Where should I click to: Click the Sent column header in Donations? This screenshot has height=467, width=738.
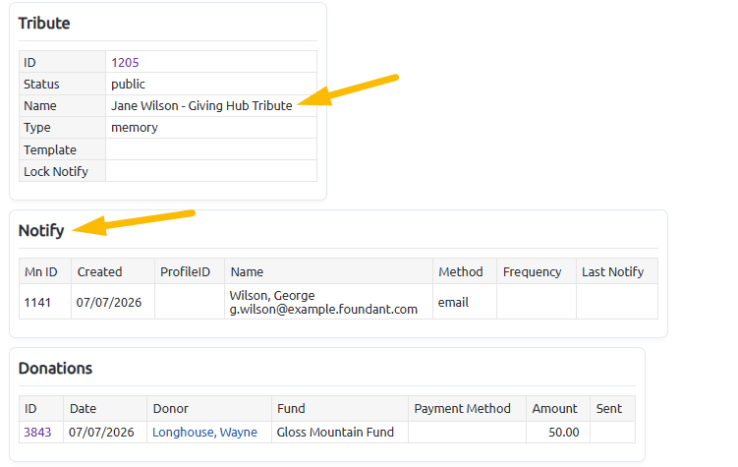(609, 409)
